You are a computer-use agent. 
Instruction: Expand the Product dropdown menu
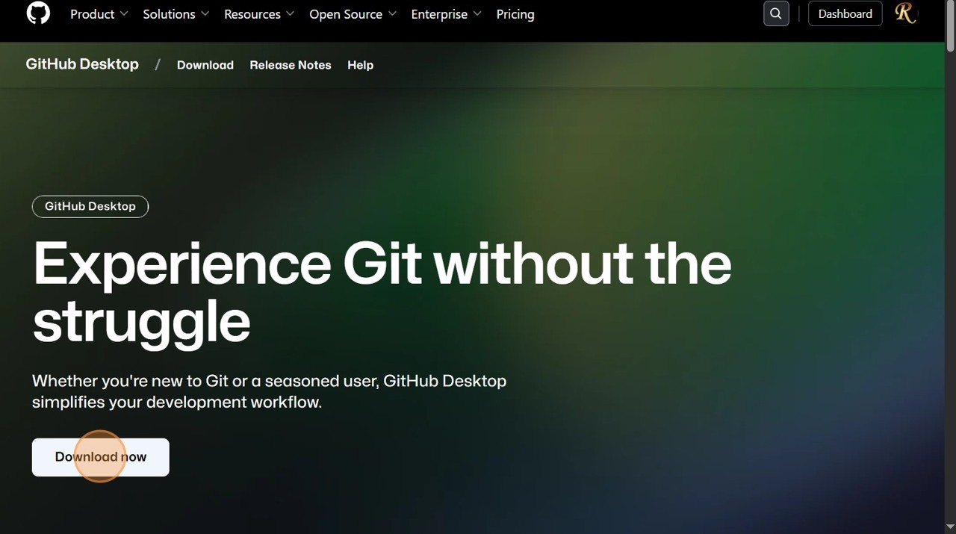pos(99,14)
